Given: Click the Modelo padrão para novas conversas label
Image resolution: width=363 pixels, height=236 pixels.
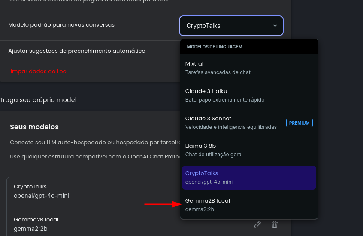Looking at the screenshot, I should tap(61, 25).
